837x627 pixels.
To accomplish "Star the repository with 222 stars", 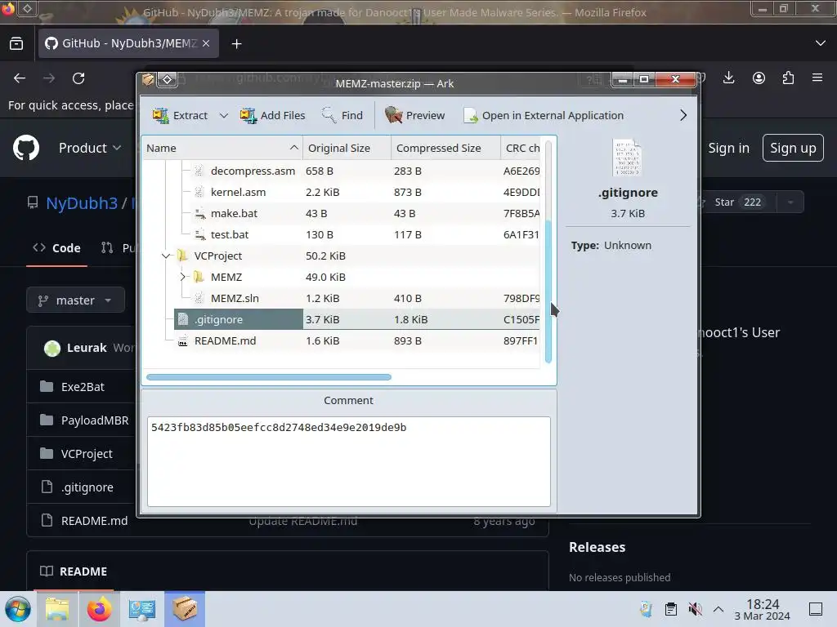I will coord(735,202).
